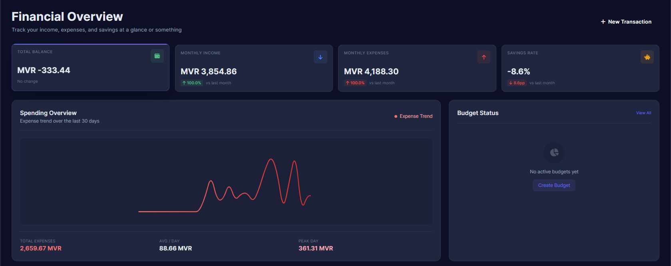Click the SAVINGS RATE card label
671x266 pixels.
click(x=523, y=53)
